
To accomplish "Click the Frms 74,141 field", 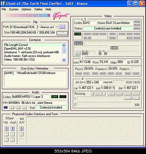I will tap(104, 62).
